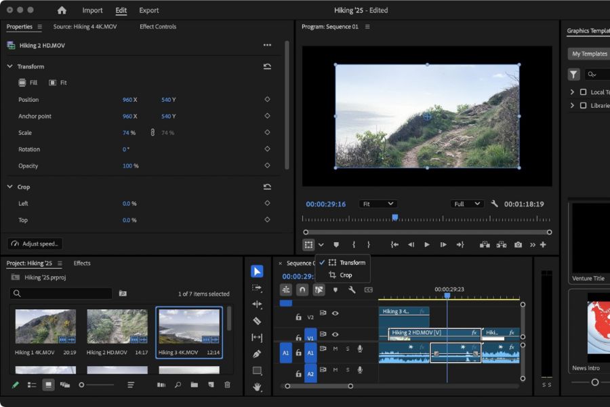This screenshot has height=407, width=610.
Task: Delete selected project item with trash icon
Action: click(227, 385)
